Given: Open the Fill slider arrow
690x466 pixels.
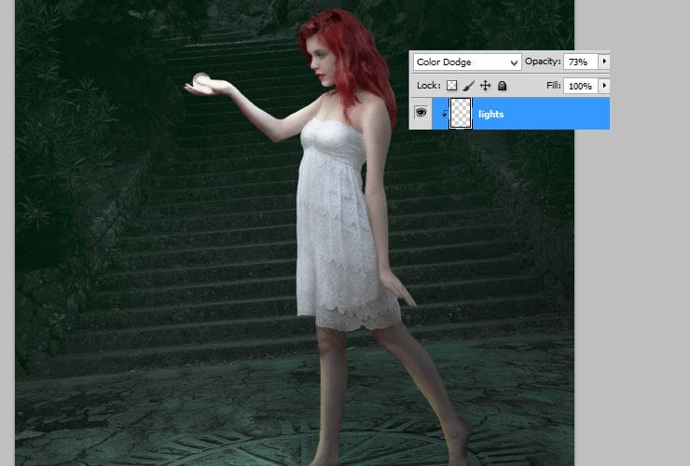Looking at the screenshot, I should pyautogui.click(x=604, y=86).
